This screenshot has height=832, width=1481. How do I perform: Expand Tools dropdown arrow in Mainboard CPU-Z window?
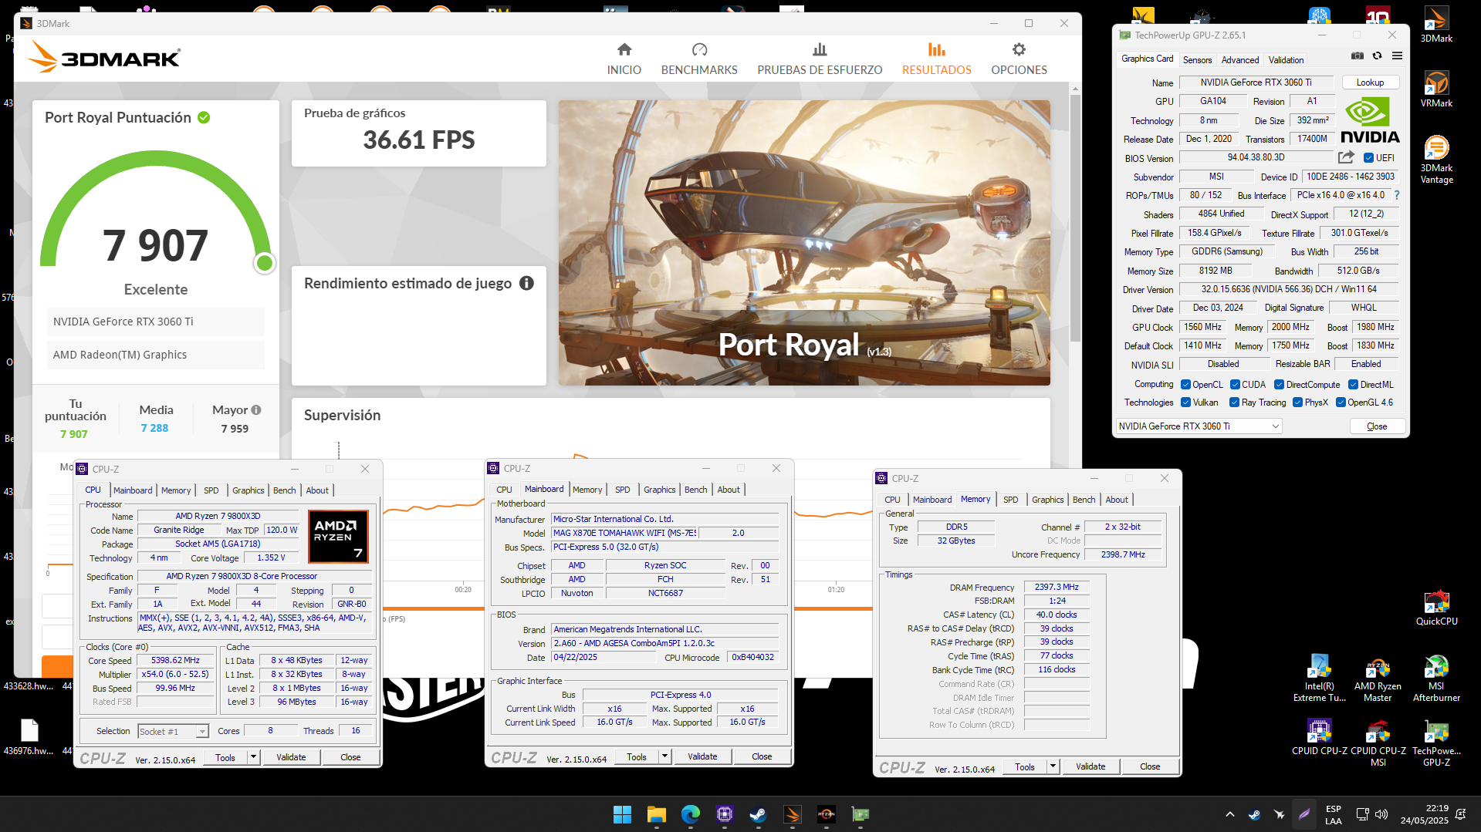[x=664, y=756]
